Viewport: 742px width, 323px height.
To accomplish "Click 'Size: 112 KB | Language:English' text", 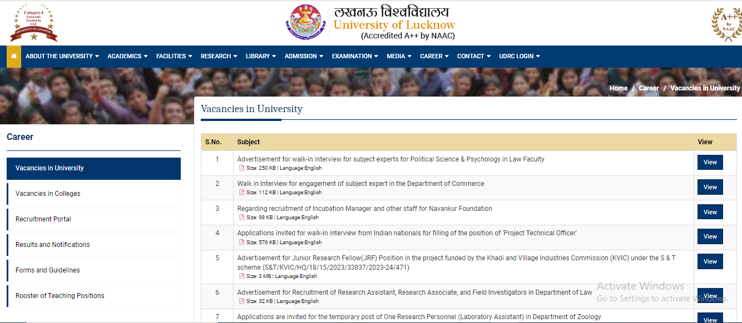I will coord(284,193).
